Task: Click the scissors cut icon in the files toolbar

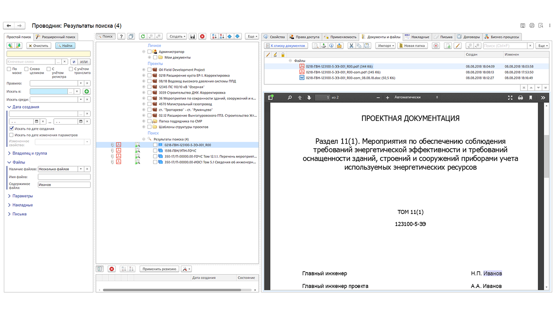Action: pyautogui.click(x=351, y=45)
